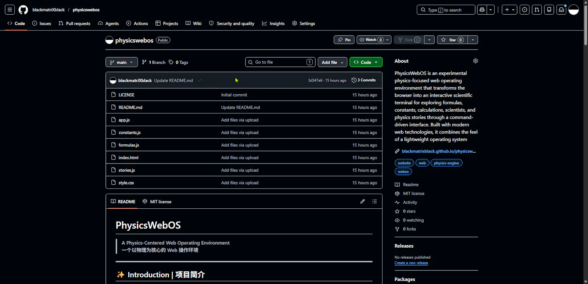Open your issues from header icon
Image resolution: width=588 pixels, height=284 pixels.
pyautogui.click(x=525, y=10)
